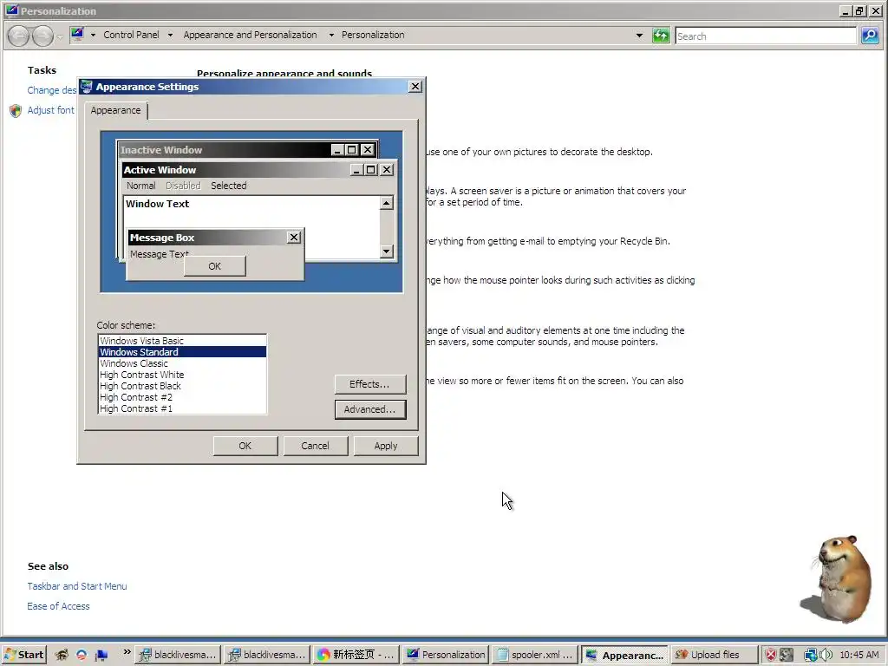Click the clock showing 10:45 AM
The width and height of the screenshot is (888, 666).
(859, 655)
